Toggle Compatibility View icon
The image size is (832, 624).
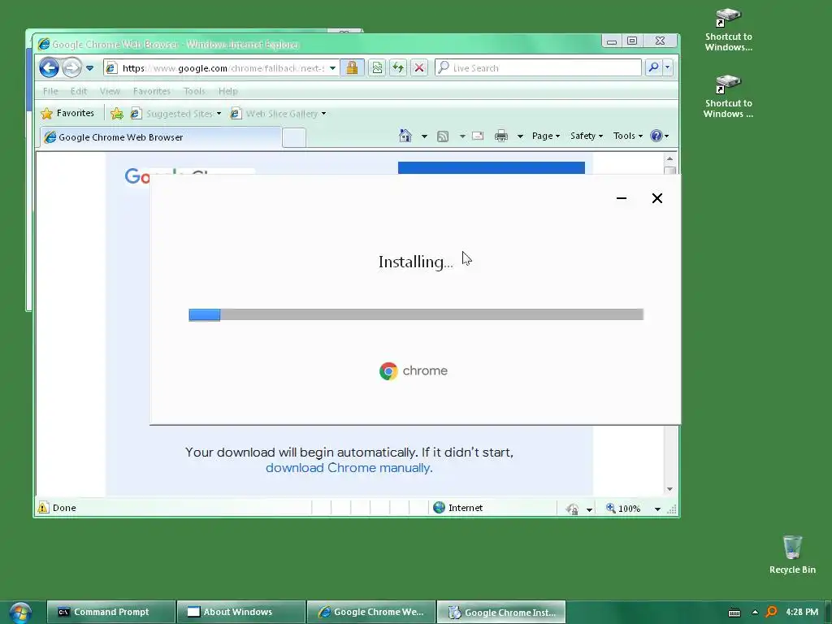click(377, 68)
